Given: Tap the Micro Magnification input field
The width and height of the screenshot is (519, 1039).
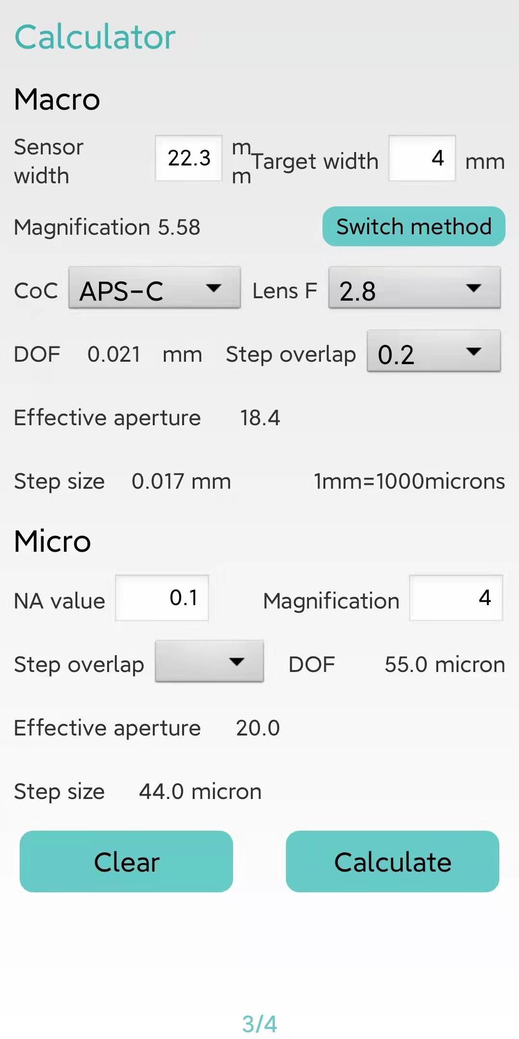Looking at the screenshot, I should (x=456, y=598).
